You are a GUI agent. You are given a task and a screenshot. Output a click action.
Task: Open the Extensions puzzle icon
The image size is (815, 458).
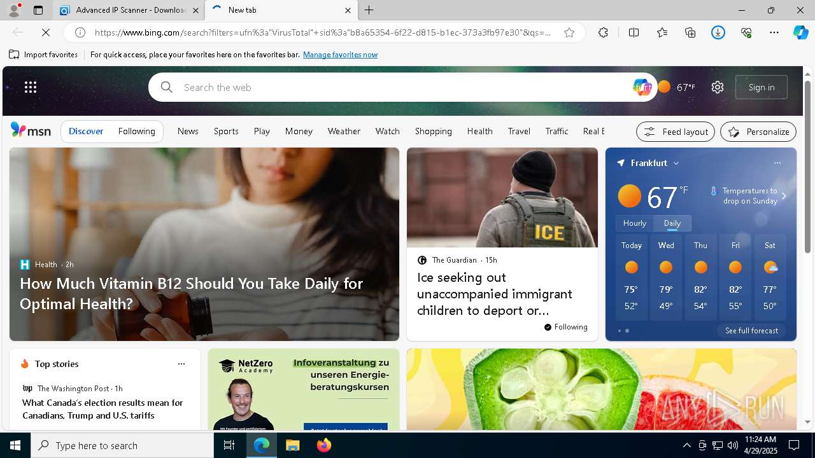click(603, 32)
